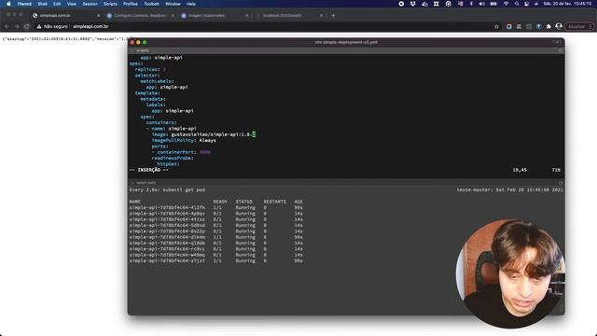Select pod row ending in z7jz7

coord(215,261)
